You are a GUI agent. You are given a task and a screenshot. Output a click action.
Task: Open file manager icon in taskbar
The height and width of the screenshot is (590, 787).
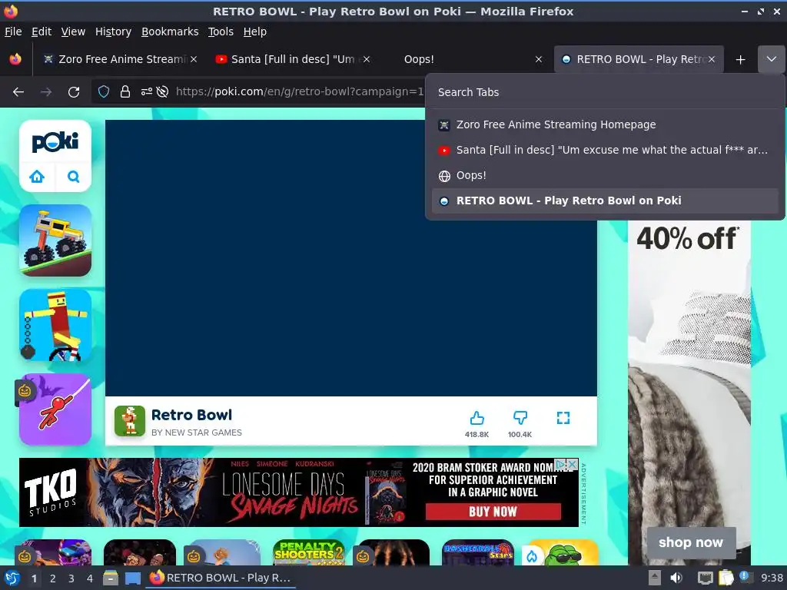point(110,578)
